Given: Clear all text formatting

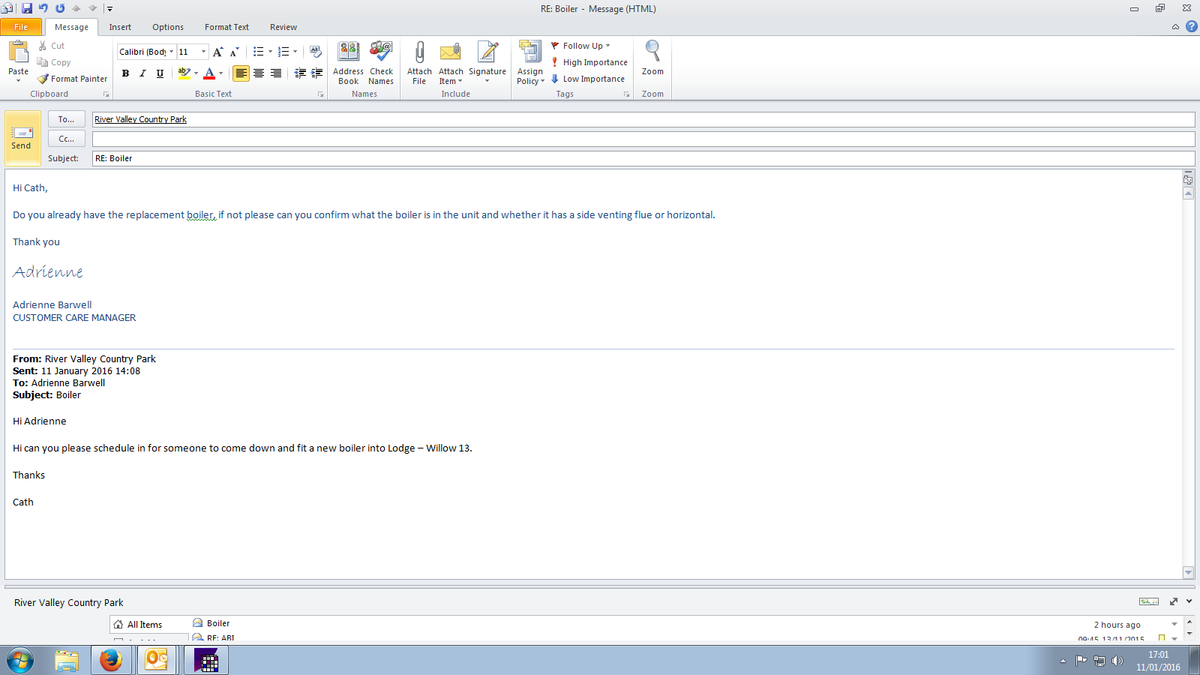Looking at the screenshot, I should (316, 52).
